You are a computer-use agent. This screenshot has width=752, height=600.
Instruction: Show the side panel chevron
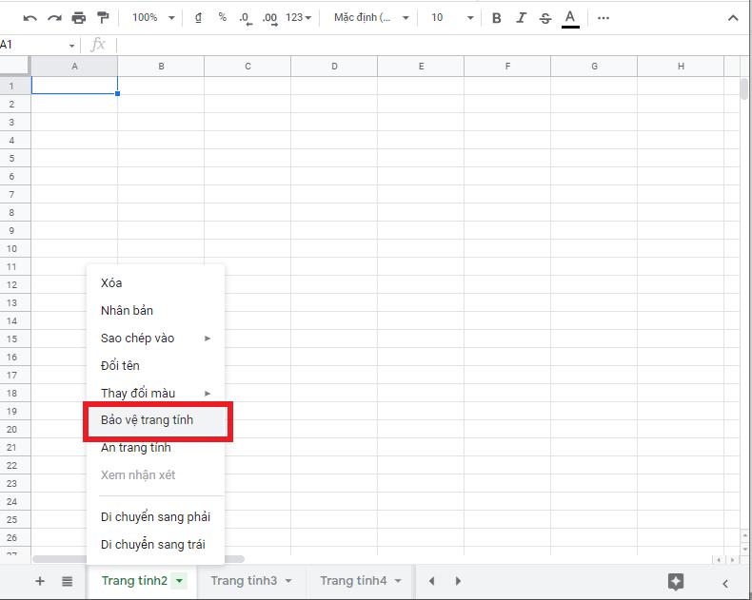(725, 583)
